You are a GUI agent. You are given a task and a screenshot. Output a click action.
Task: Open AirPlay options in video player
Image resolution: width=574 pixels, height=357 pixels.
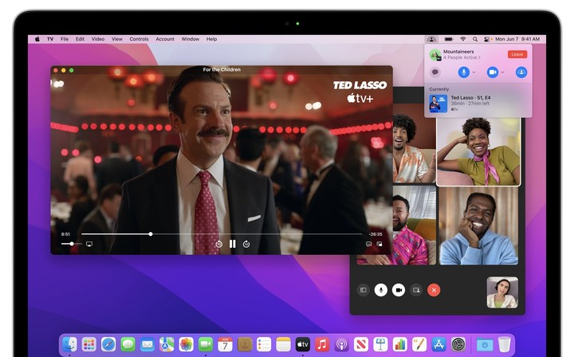click(89, 244)
